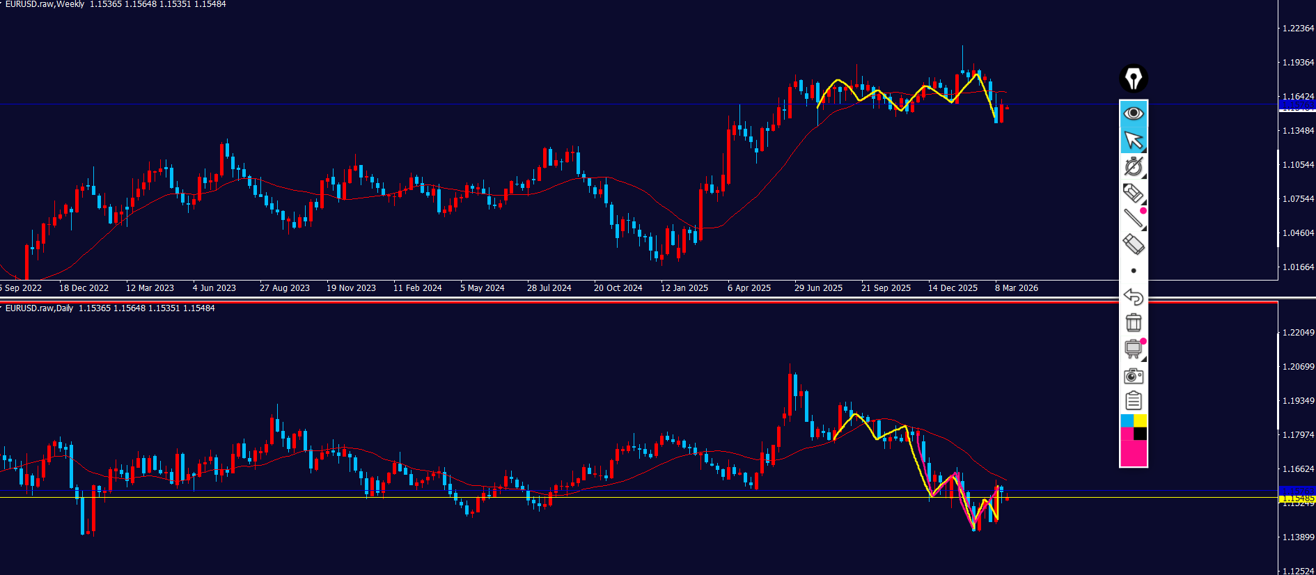
Task: Choose the cyan color swatch
Action: pos(1127,420)
